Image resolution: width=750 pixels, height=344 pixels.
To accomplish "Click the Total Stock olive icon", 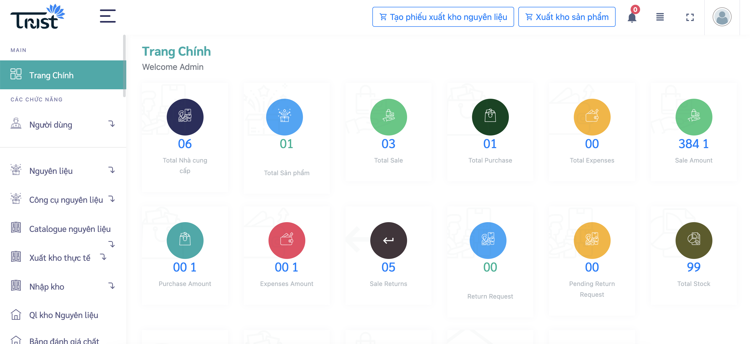I will (x=694, y=240).
